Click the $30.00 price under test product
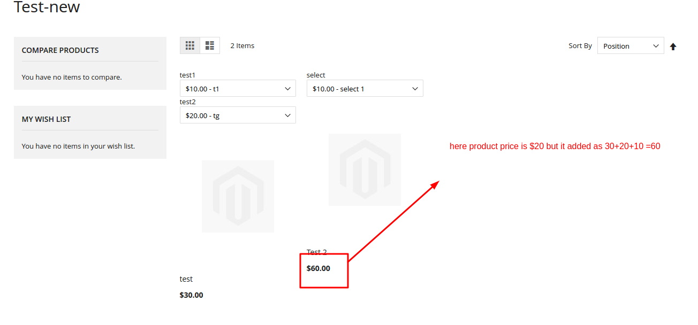Screen dimensions: 698x325 [191, 295]
